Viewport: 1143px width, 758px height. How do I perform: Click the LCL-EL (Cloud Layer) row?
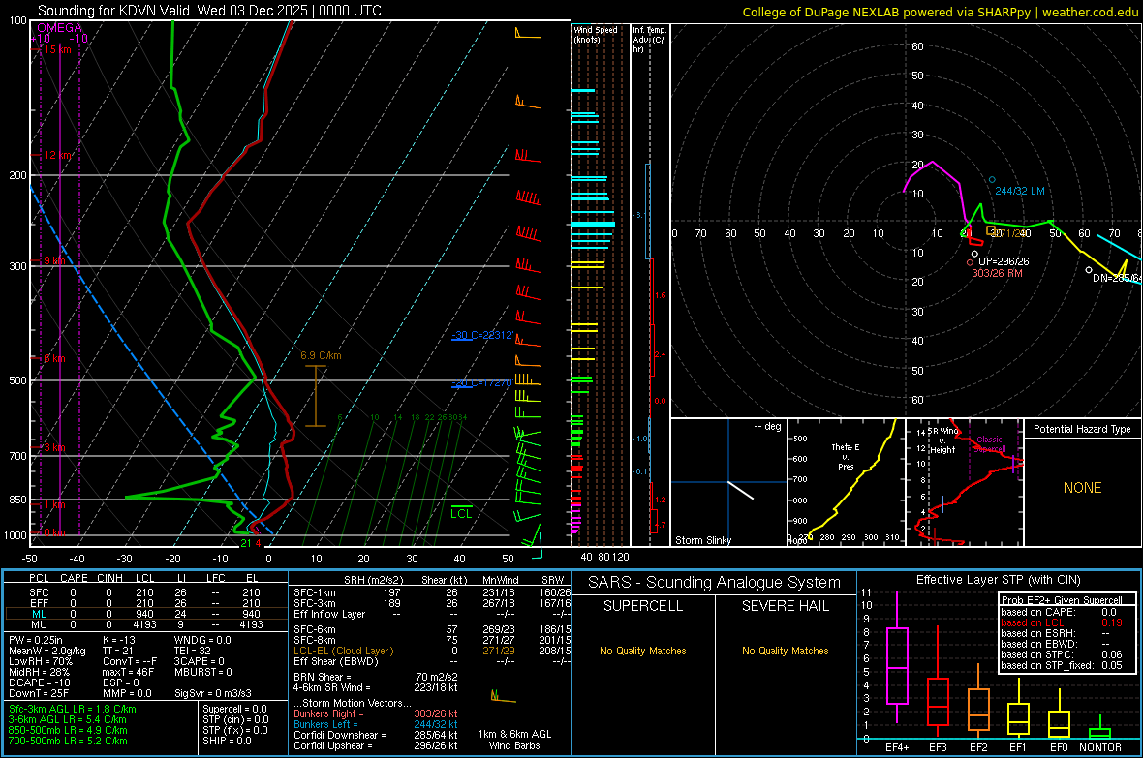432,651
